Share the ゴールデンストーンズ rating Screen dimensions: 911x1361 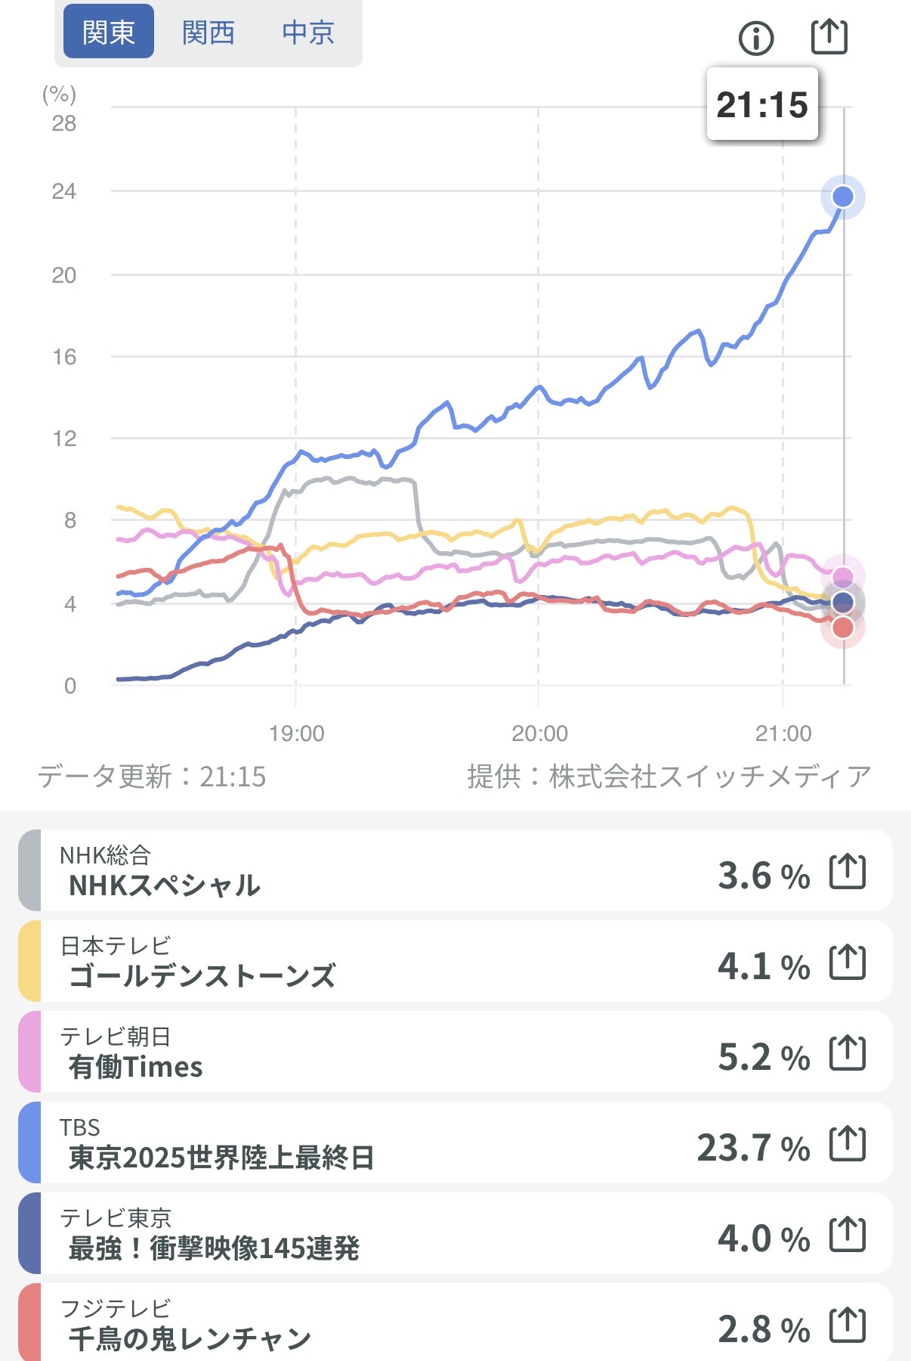point(848,963)
